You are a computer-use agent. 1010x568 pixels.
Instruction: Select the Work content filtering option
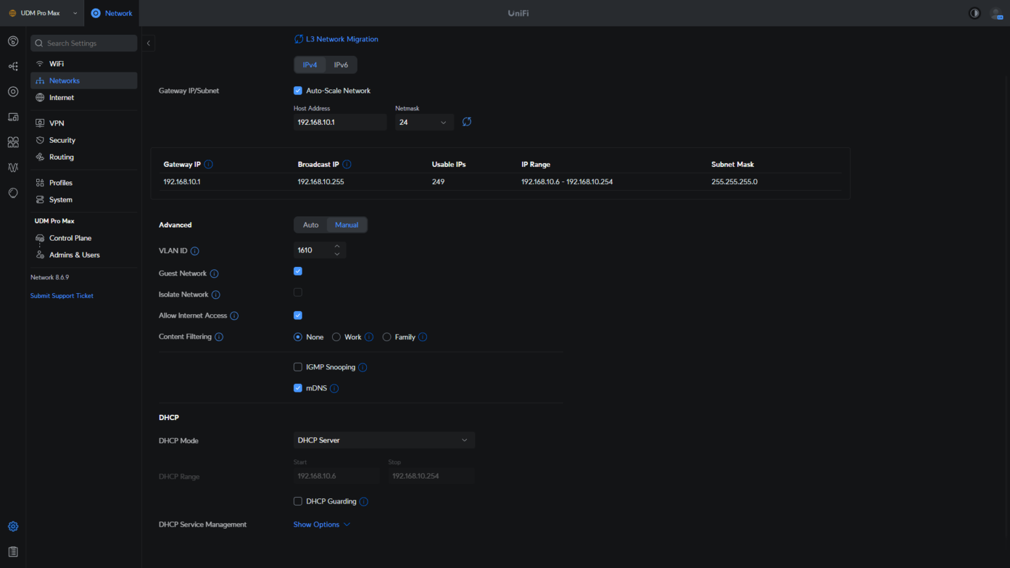[336, 337]
